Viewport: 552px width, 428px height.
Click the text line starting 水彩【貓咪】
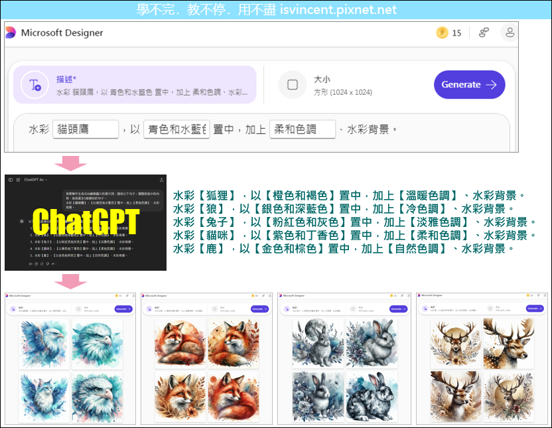click(354, 235)
